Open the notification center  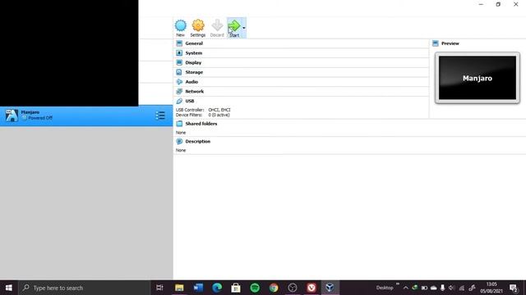pyautogui.click(x=514, y=288)
